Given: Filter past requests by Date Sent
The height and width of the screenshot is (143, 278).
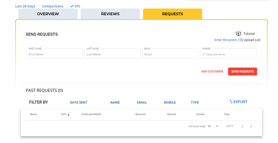Looking at the screenshot, I should pos(79,102).
